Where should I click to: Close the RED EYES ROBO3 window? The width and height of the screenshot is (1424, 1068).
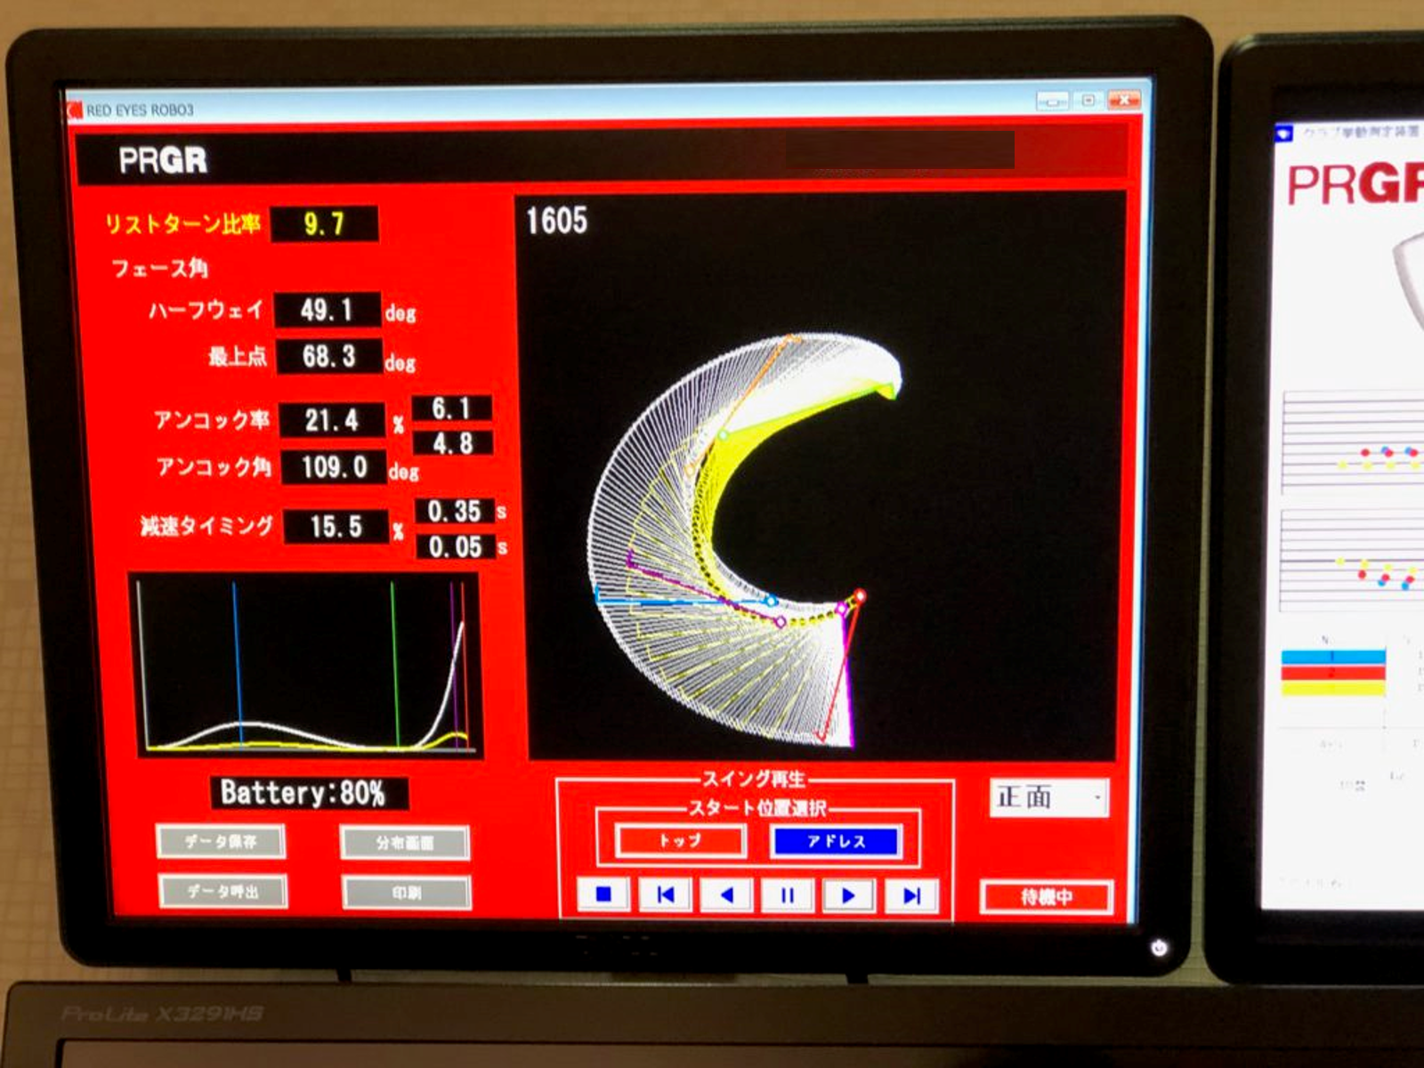[x=1123, y=99]
